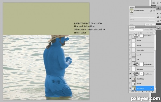The width and height of the screenshot is (161, 102).
Task: Switch to the MASKS tab
Action: pos(132,7)
